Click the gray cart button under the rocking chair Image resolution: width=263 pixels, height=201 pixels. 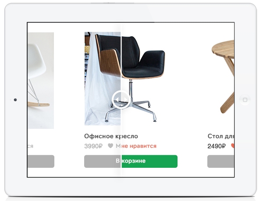pyautogui.click(x=41, y=161)
